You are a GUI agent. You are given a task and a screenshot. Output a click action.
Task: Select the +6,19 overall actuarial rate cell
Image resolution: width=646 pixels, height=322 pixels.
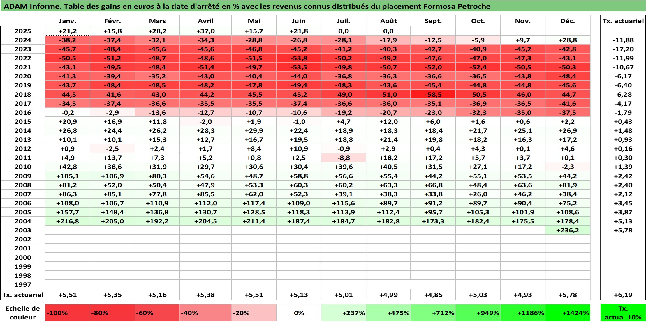(x=623, y=295)
